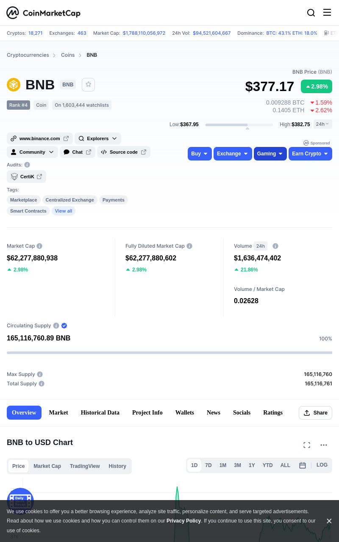Change Volume 24h period selector
This screenshot has height=542, width=339.
tap(260, 246)
